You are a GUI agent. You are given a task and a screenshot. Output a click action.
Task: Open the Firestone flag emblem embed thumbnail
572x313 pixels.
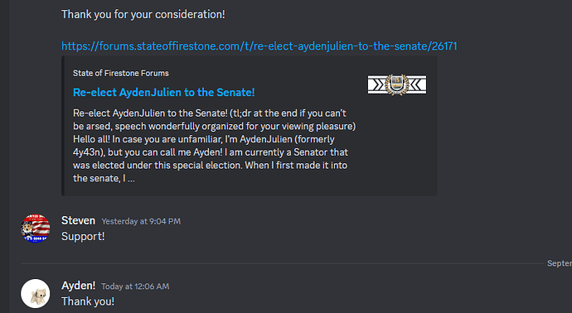pyautogui.click(x=397, y=85)
